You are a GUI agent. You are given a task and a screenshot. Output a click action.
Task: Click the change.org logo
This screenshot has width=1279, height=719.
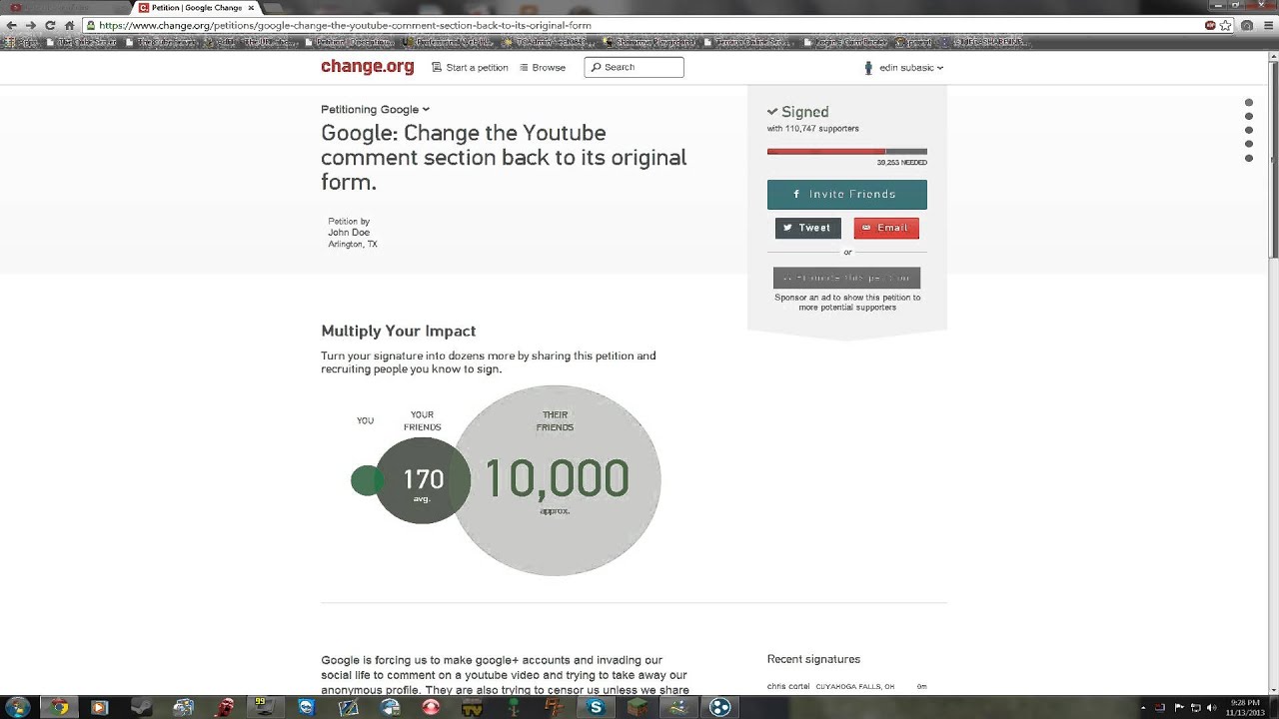pos(367,67)
